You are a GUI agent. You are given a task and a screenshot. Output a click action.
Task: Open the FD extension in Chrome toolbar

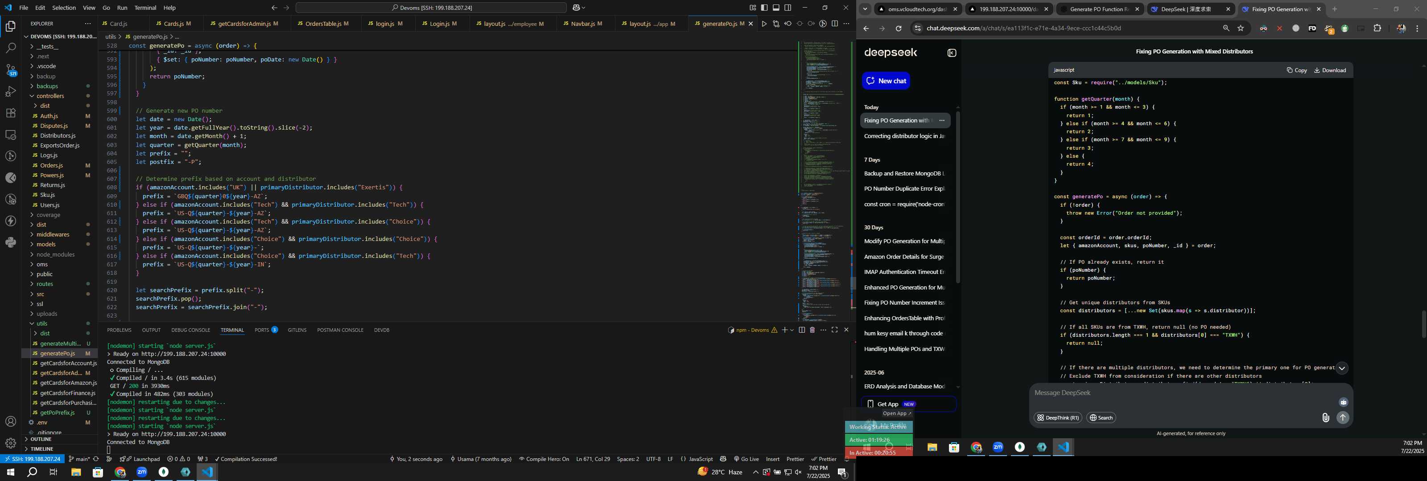point(1312,28)
